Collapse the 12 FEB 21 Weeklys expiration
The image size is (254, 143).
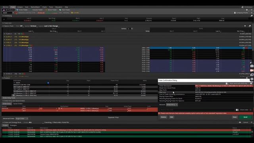(x=4, y=45)
